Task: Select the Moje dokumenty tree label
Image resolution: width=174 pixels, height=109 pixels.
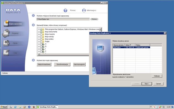Action: point(51,32)
